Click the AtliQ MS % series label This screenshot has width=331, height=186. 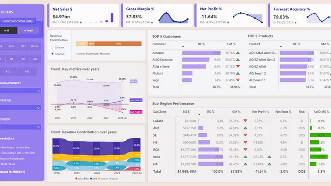click(x=136, y=100)
